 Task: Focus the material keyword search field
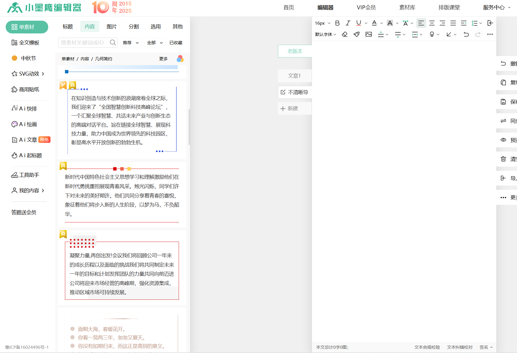[84, 42]
